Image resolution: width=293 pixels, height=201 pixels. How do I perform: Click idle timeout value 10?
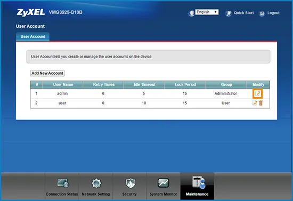pos(144,103)
